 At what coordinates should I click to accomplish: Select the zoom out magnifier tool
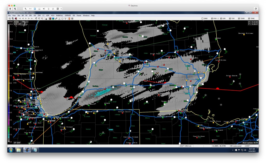(x=39, y=18)
